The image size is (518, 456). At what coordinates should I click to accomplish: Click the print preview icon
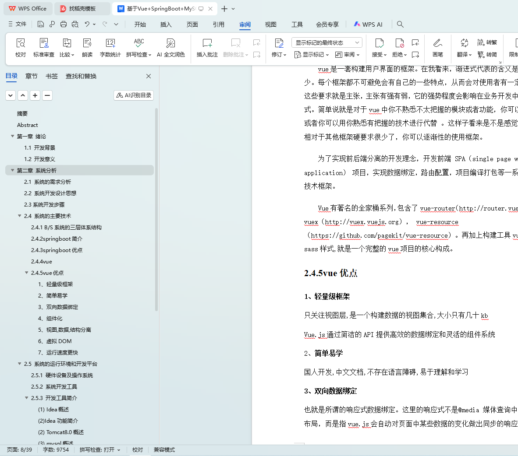coord(75,24)
